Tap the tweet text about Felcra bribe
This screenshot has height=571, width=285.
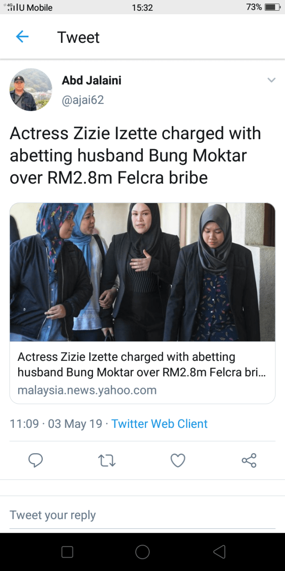coord(135,155)
